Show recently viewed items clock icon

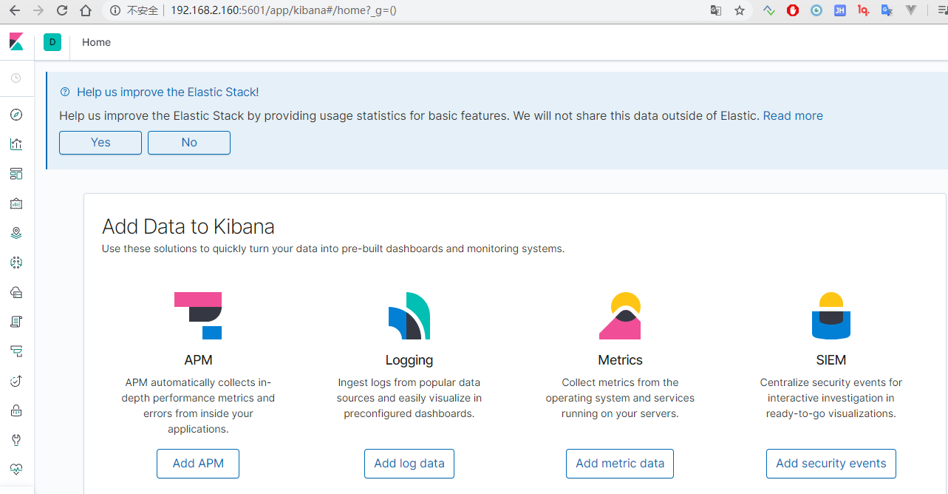click(16, 78)
